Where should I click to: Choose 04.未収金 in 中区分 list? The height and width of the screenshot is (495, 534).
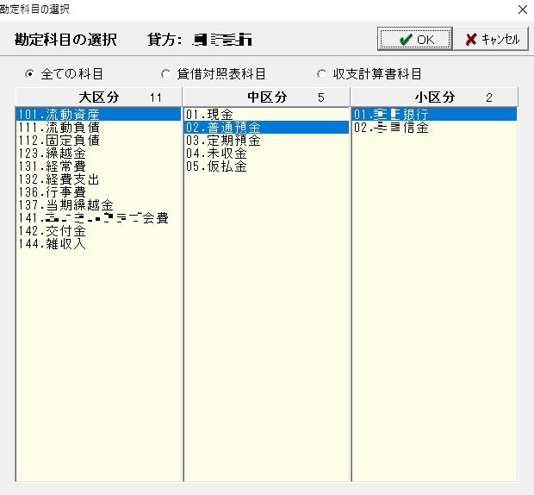266,153
